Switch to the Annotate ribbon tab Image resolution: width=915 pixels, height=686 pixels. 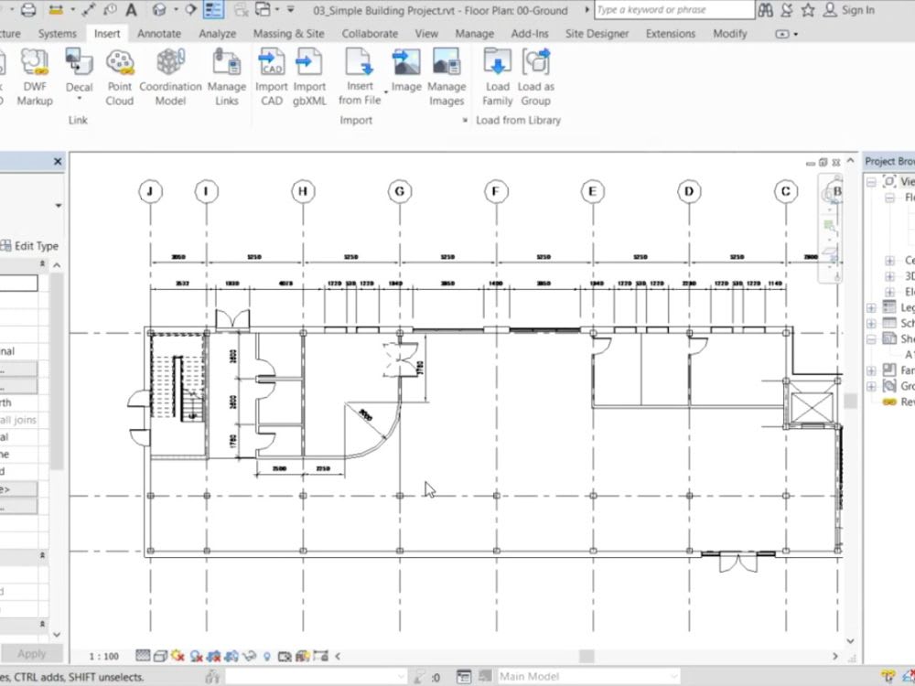click(158, 33)
